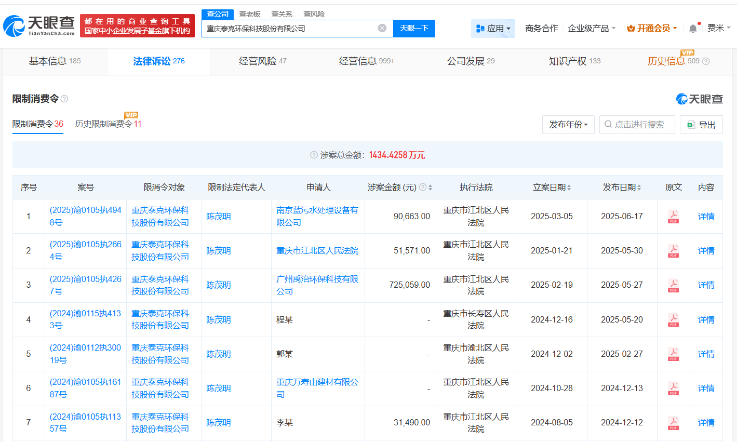
Task: Click the Excel export (导出) icon
Action: (691, 124)
